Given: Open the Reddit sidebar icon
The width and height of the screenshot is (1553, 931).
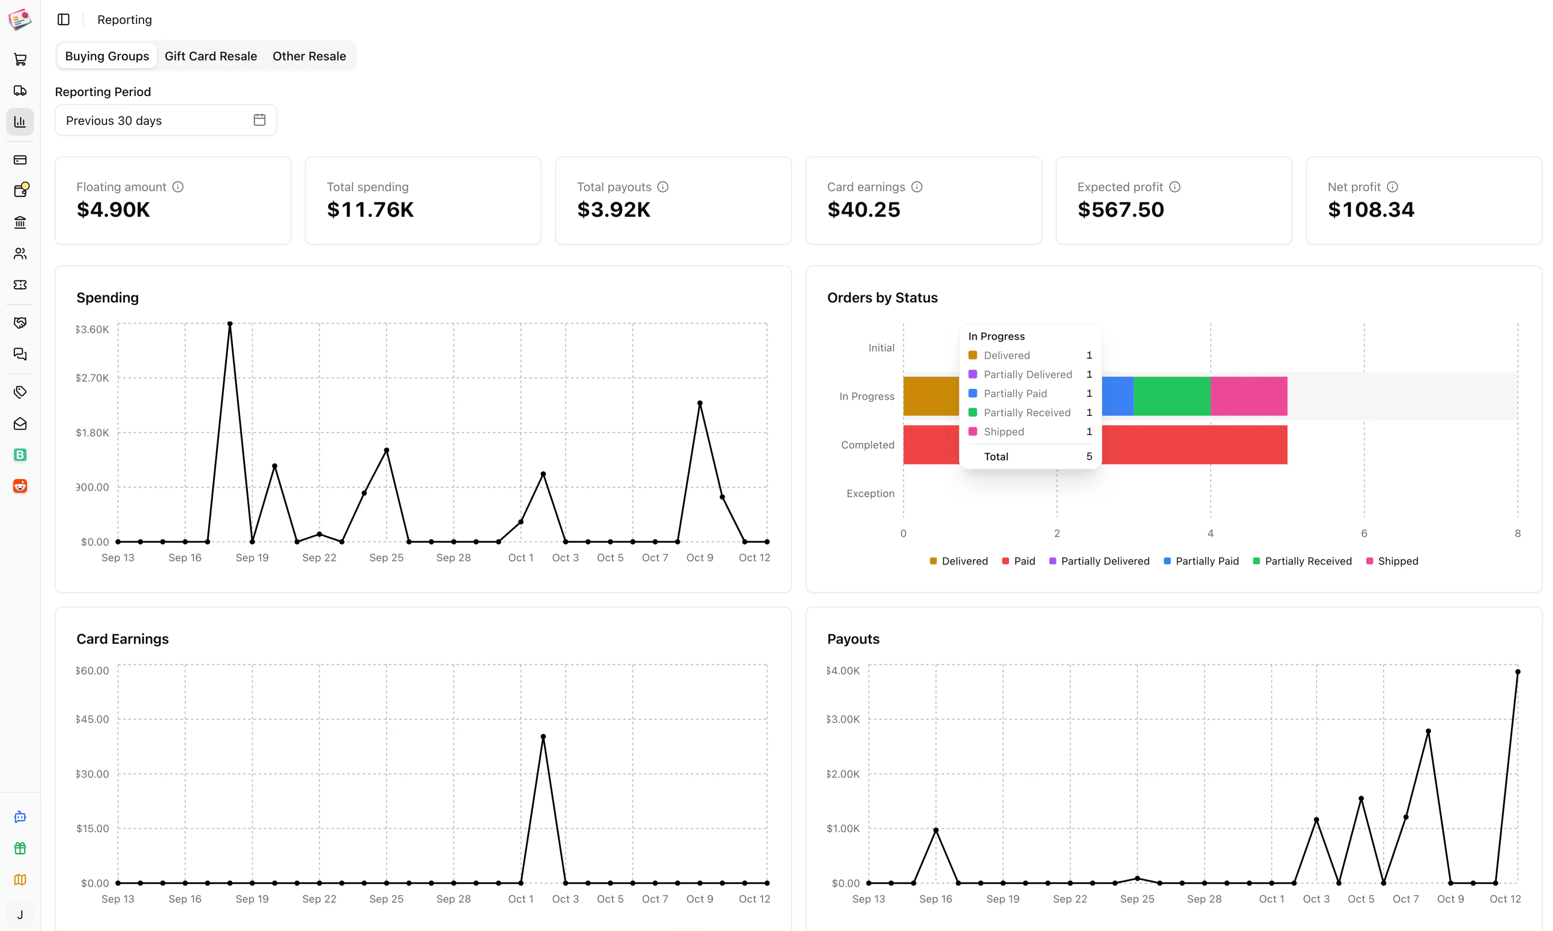Looking at the screenshot, I should click(20, 486).
